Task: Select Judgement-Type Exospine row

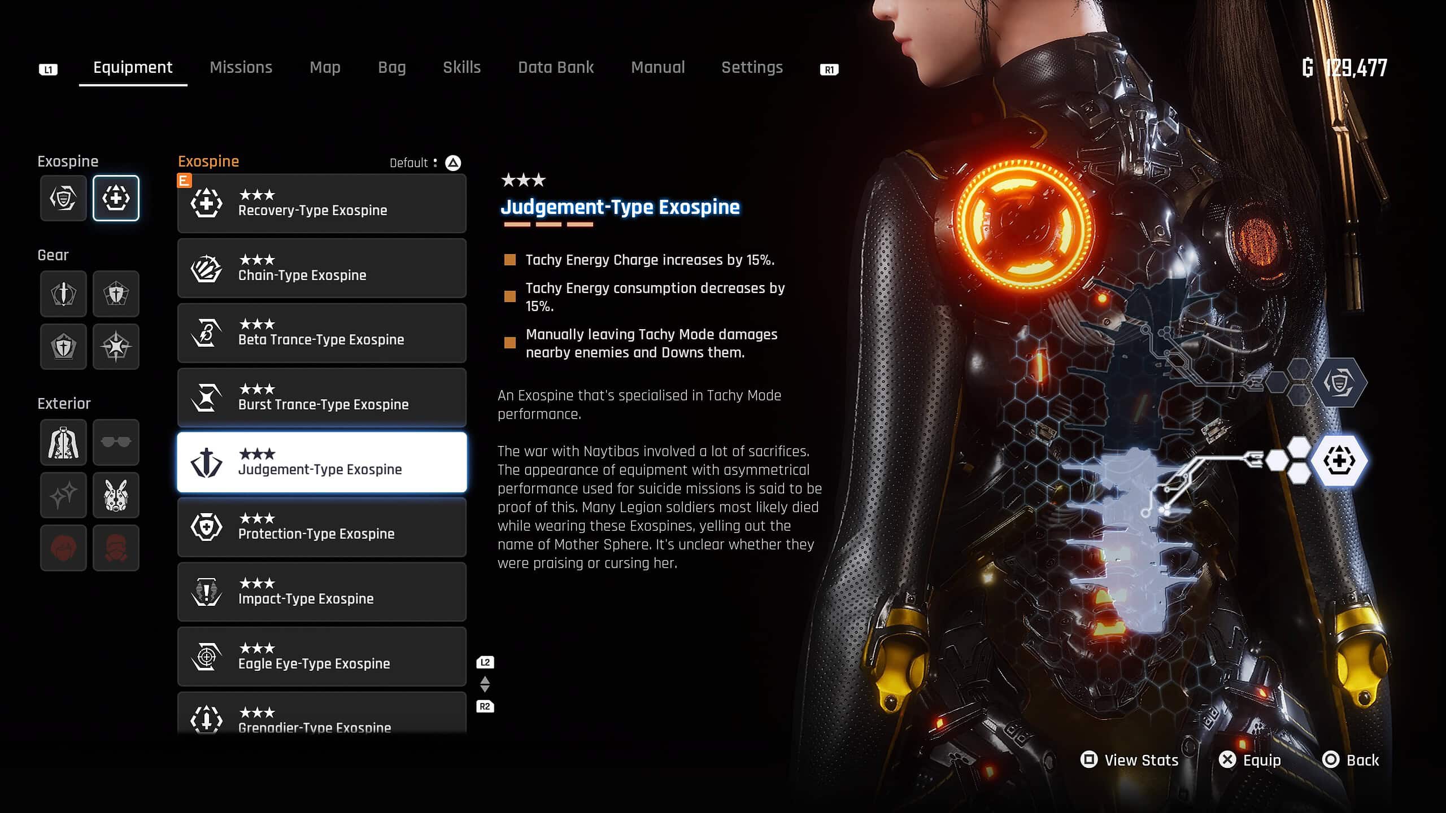Action: (x=322, y=462)
